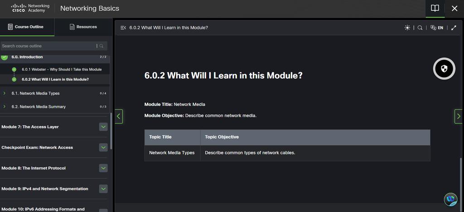Open the chat assistant bubble icon

pyautogui.click(x=451, y=199)
